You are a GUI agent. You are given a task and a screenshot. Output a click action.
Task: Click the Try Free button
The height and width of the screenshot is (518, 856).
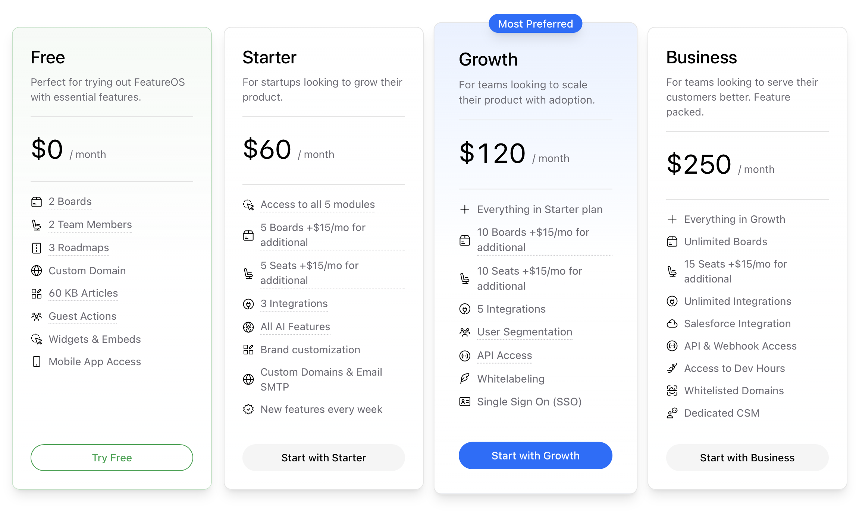(x=112, y=458)
